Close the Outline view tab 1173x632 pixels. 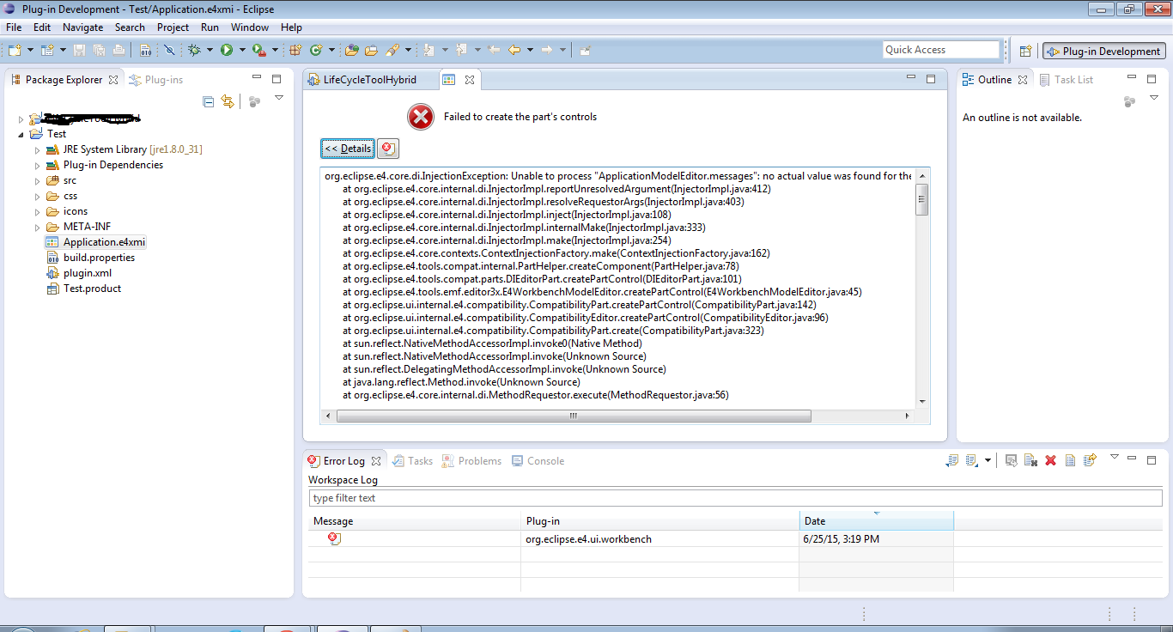(x=1022, y=80)
